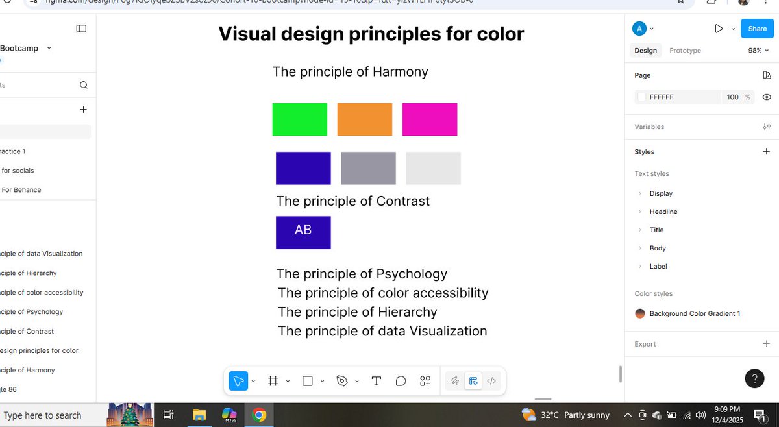
Task: Open the Help question mark button
Action: click(754, 378)
